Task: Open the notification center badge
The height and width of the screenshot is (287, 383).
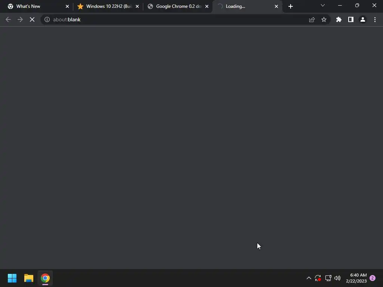Action: click(x=373, y=278)
